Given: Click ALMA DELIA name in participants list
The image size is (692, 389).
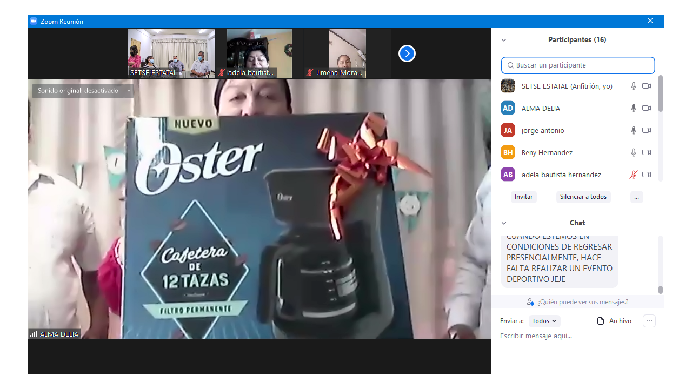Looking at the screenshot, I should pyautogui.click(x=541, y=108).
